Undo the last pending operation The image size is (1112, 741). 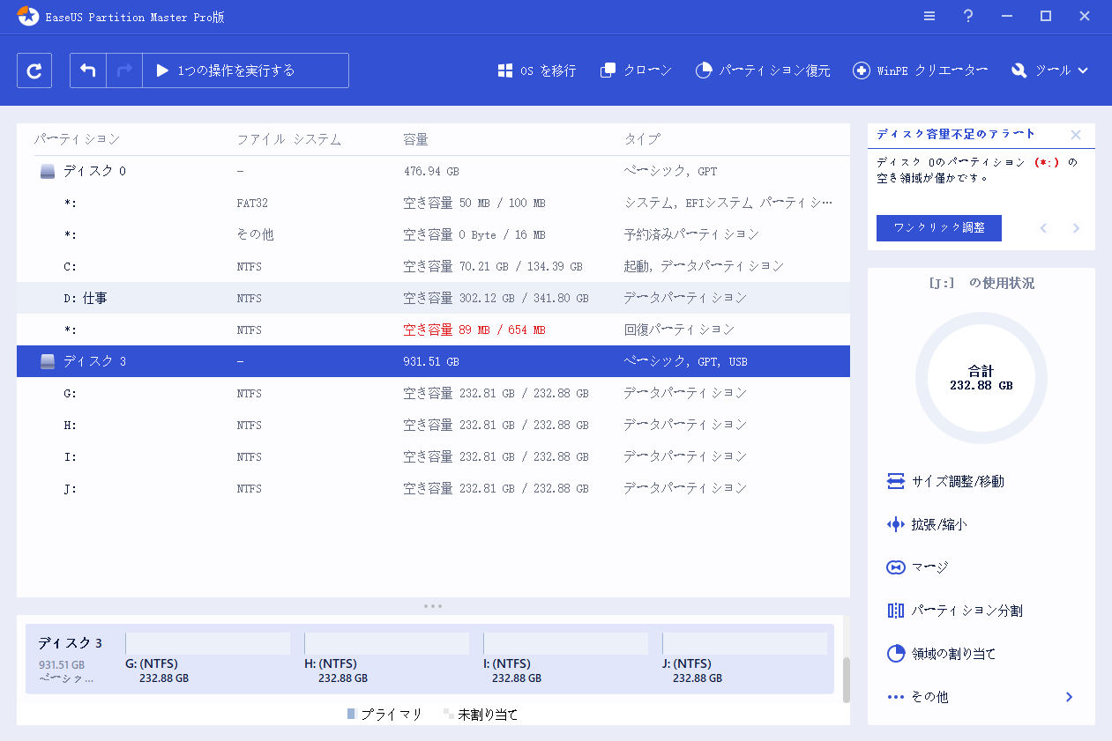88,70
